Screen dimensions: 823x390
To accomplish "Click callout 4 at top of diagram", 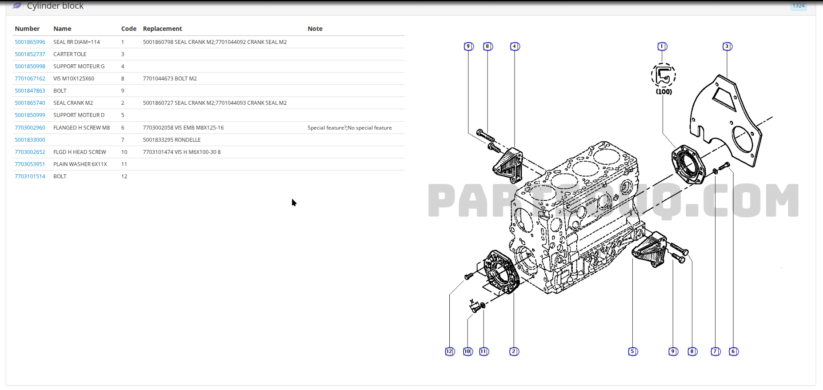I will point(515,47).
